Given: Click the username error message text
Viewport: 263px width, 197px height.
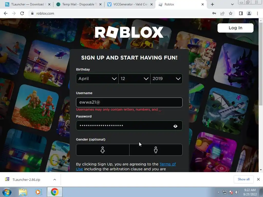Looking at the screenshot, I should tap(119, 109).
